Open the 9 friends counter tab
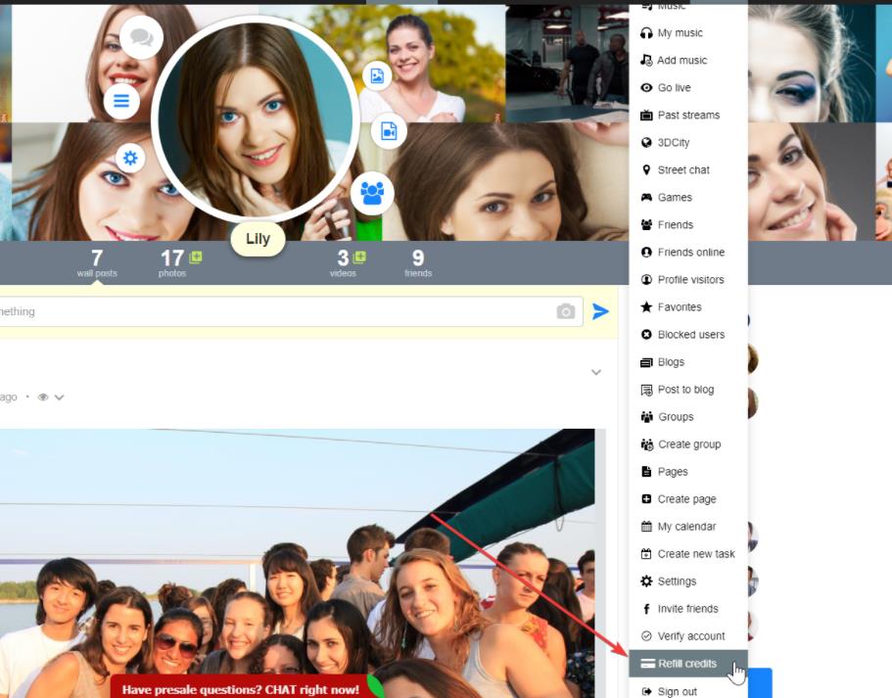This screenshot has width=892, height=698. click(x=418, y=261)
